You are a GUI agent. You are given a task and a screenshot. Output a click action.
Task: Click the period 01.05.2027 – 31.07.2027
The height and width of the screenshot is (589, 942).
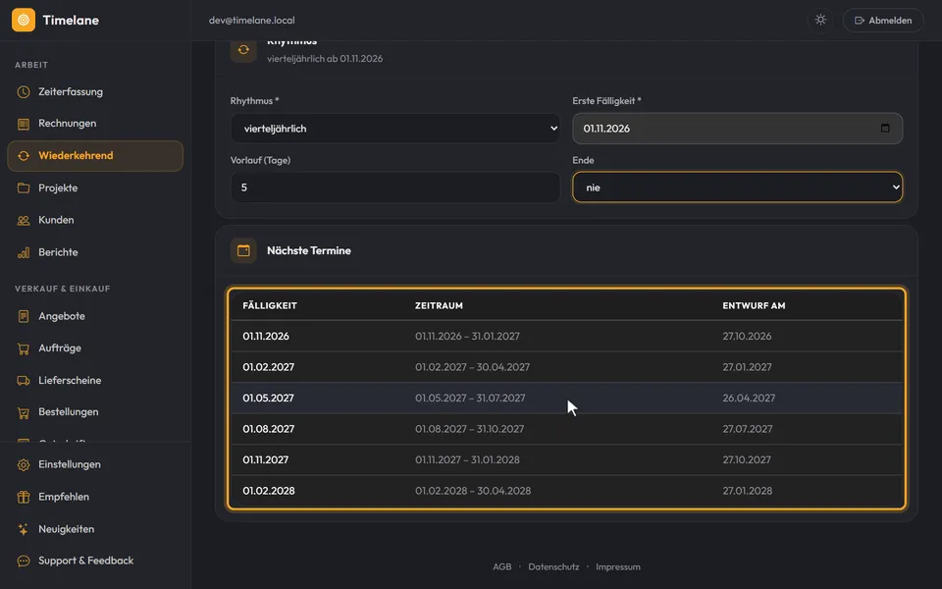pos(470,398)
